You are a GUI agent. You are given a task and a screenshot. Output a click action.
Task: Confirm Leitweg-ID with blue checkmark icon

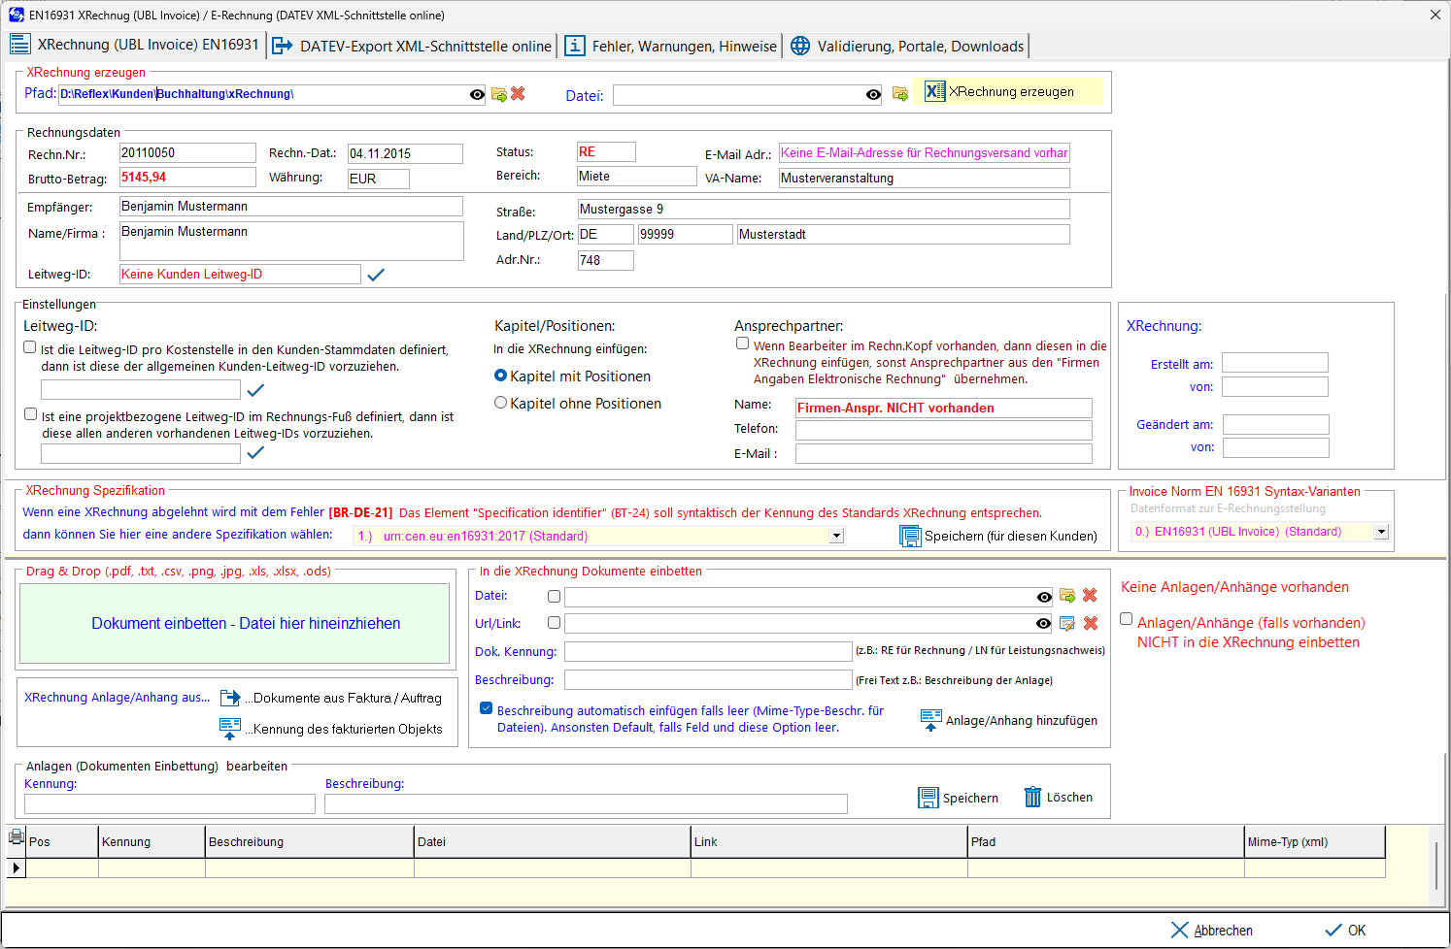coord(376,275)
